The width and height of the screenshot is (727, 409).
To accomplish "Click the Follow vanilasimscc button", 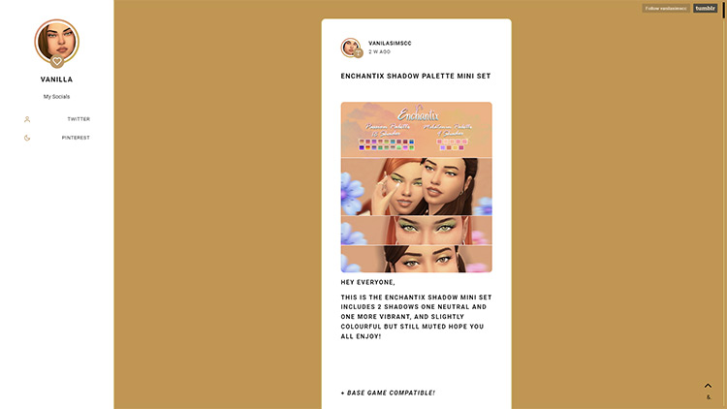I will [666, 8].
